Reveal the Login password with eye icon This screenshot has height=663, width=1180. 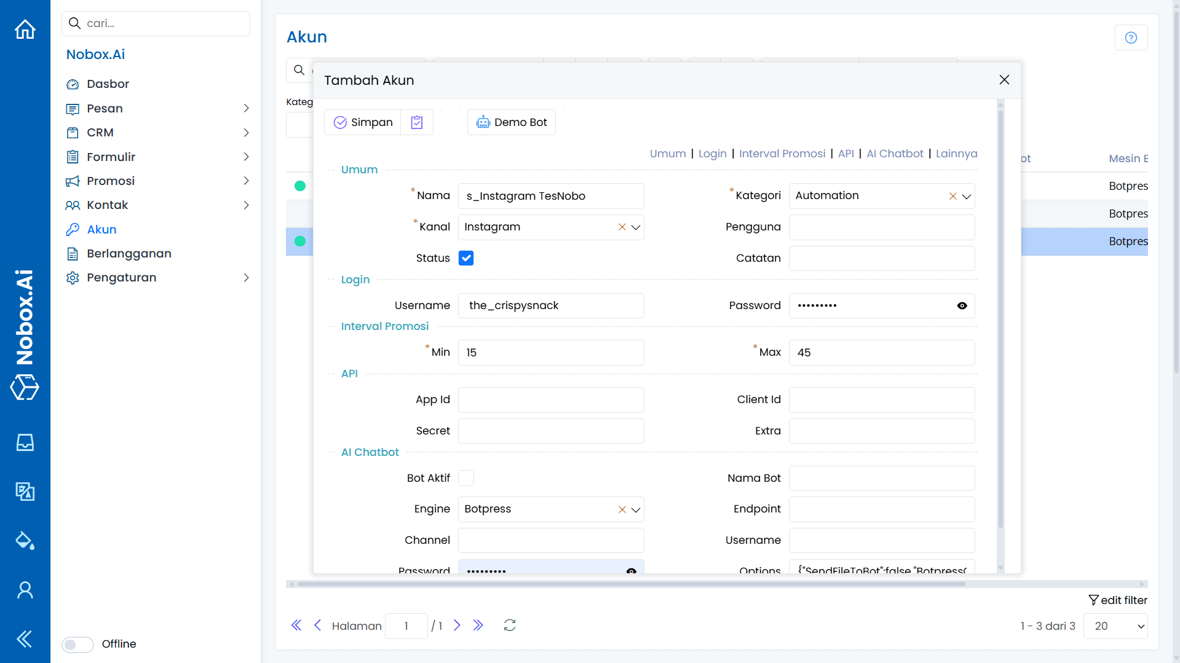962,305
